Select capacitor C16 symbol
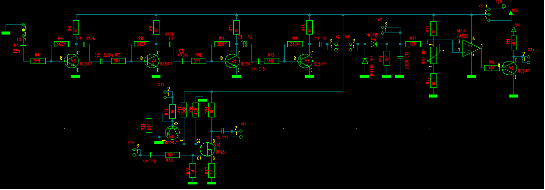Viewport: 545px width, 190px height. 320,44
